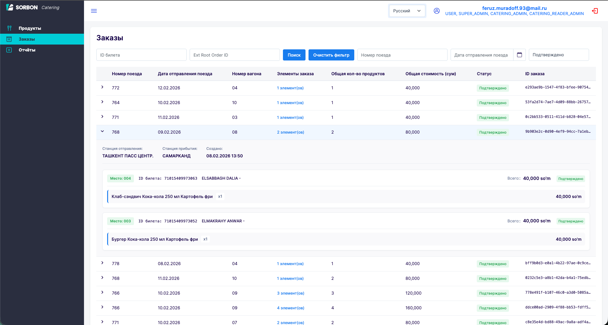Screen dimensions: 608x325
Task: Open the 2 элемент(ов) link for train 768
Action: click(290, 132)
